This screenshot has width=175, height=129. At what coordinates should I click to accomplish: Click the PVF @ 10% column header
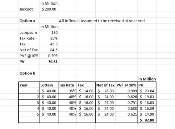click(127, 85)
